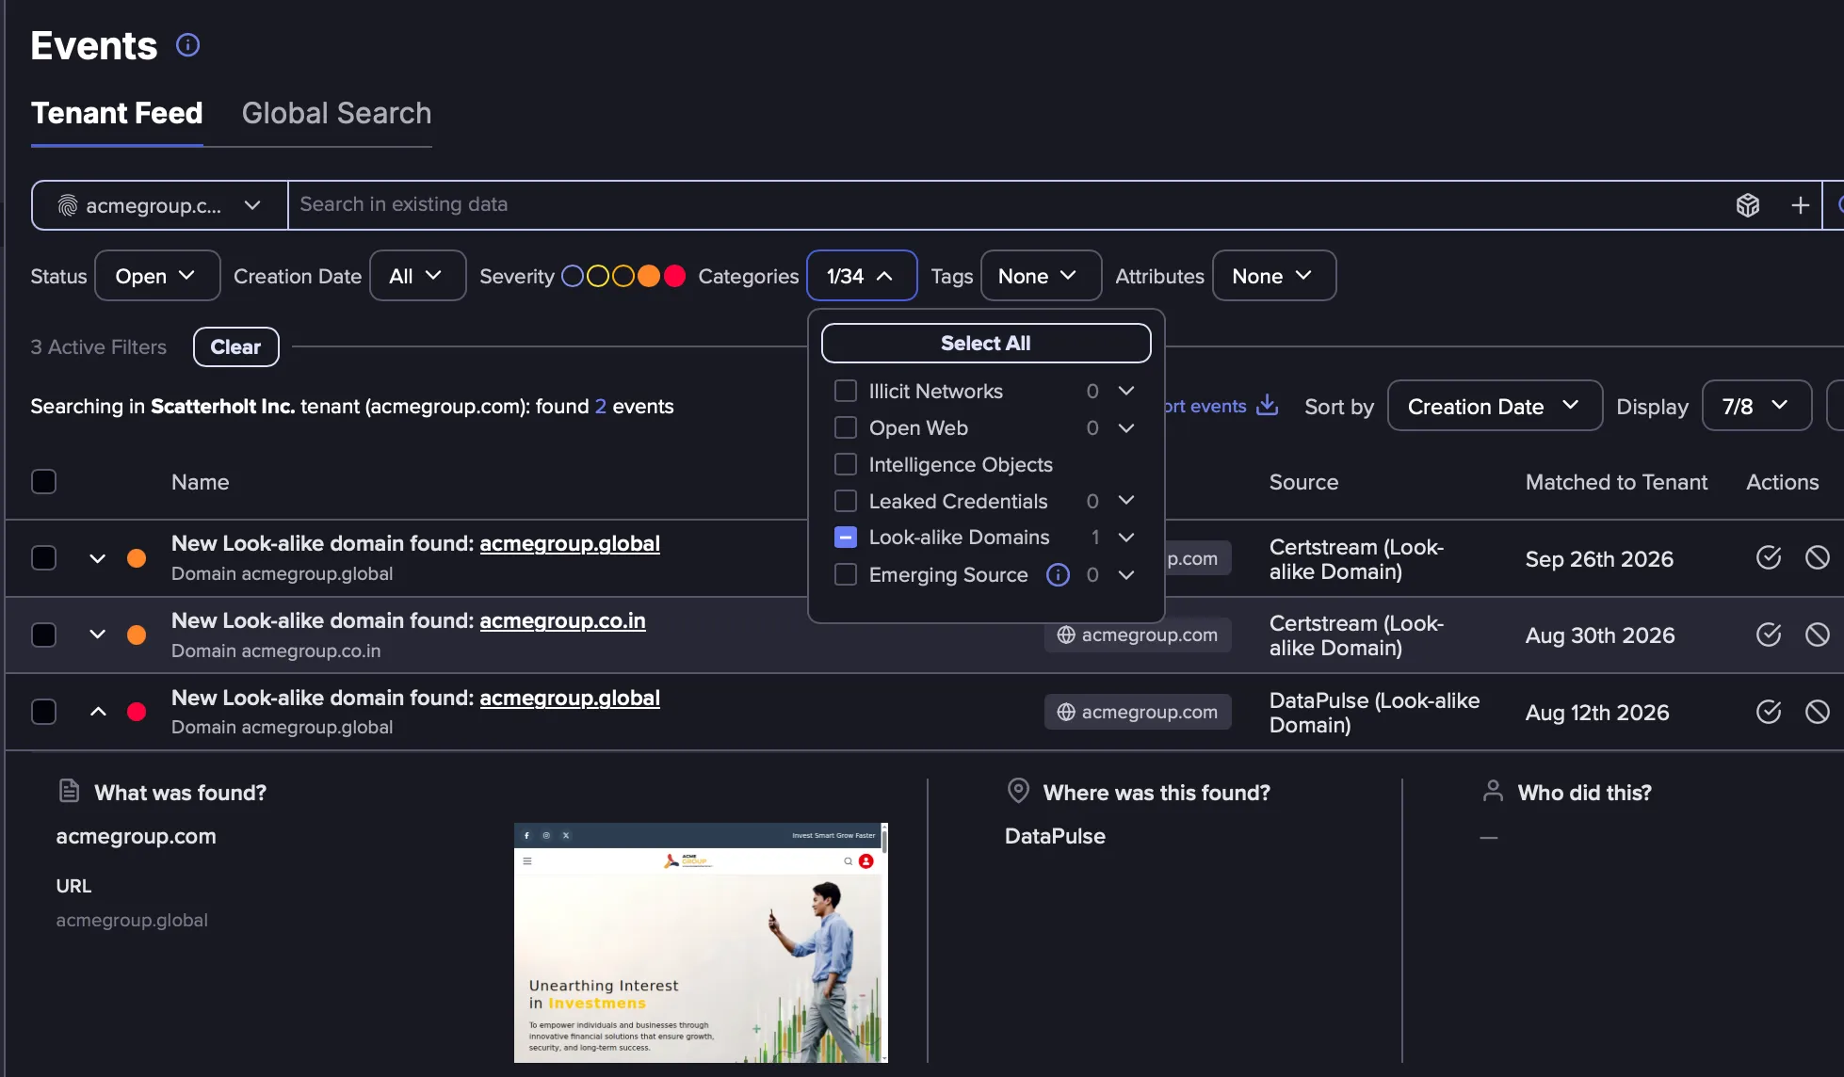Viewport: 1844px width, 1077px height.
Task: Switch to Tenant Feed tab
Action: (117, 113)
